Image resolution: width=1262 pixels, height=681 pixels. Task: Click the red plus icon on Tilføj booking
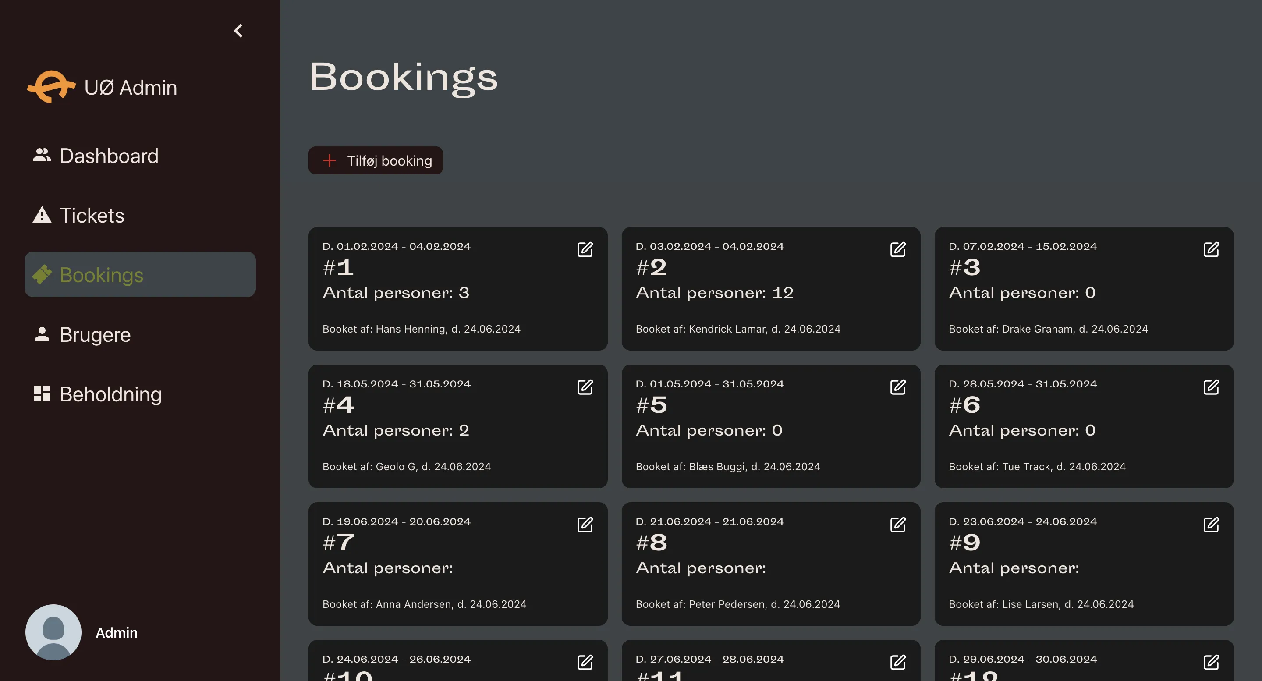(330, 161)
